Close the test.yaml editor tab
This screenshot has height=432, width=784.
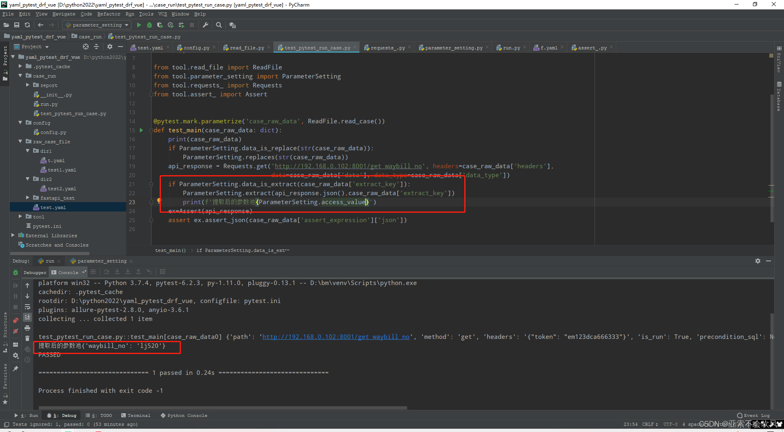[168, 47]
